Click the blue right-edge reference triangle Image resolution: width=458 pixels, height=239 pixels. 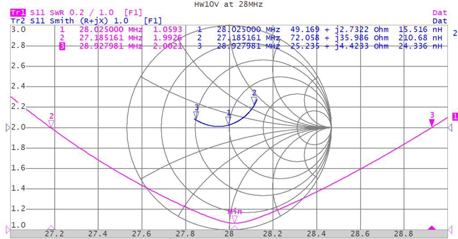450,128
